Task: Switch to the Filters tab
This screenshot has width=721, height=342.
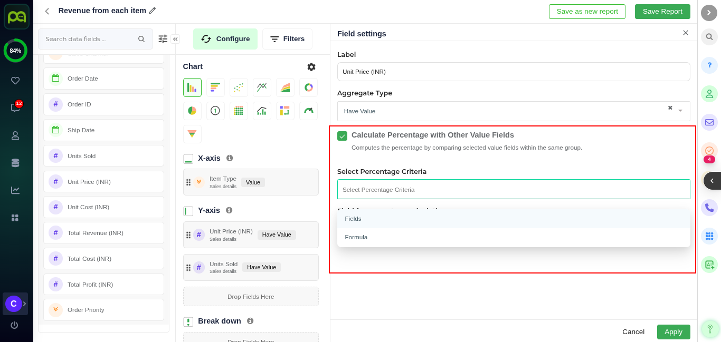Action: (287, 39)
